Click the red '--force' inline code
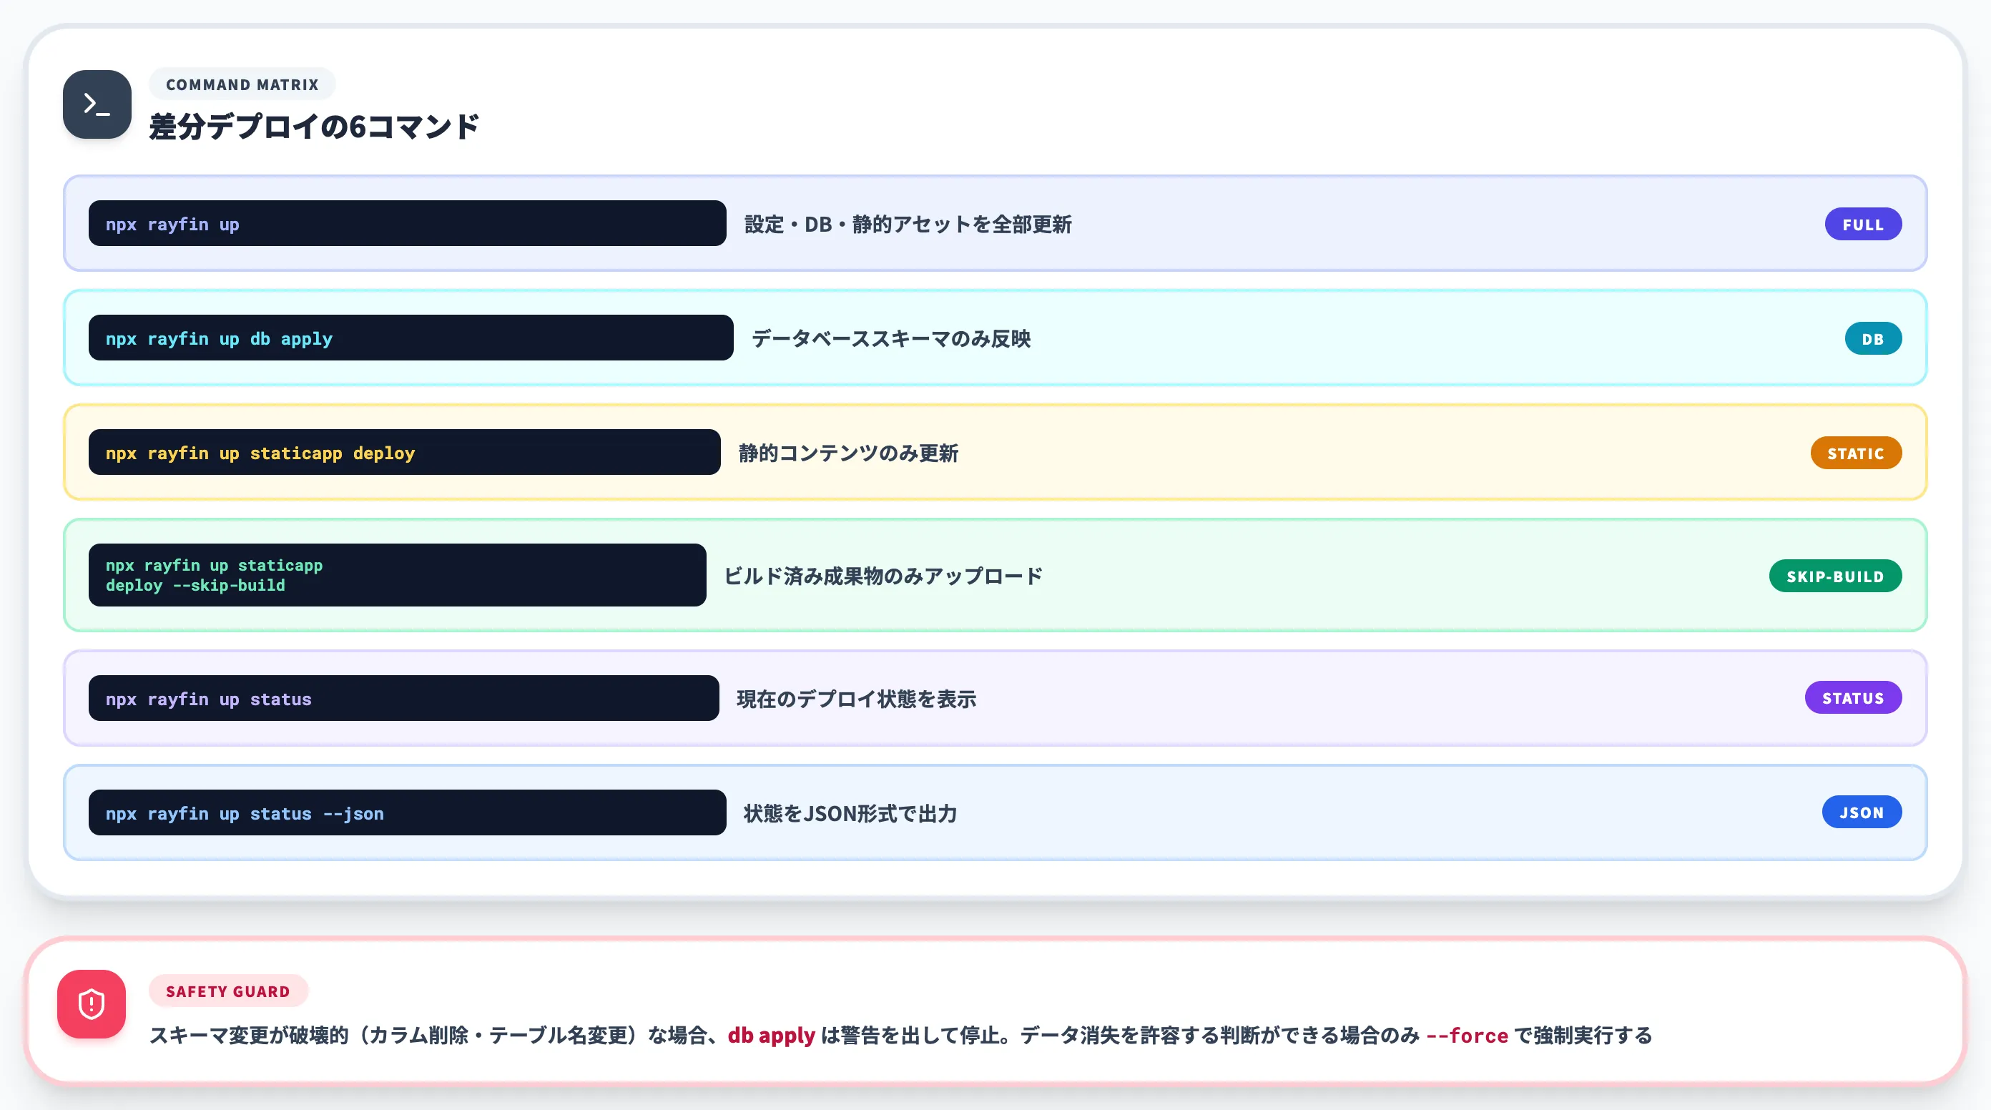Image resolution: width=1991 pixels, height=1110 pixels. (x=1466, y=1036)
